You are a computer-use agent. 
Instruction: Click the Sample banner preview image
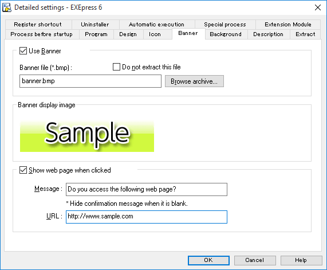click(x=87, y=136)
